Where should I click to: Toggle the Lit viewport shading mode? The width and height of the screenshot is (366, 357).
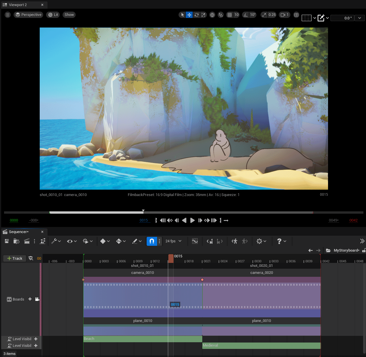(x=53, y=14)
